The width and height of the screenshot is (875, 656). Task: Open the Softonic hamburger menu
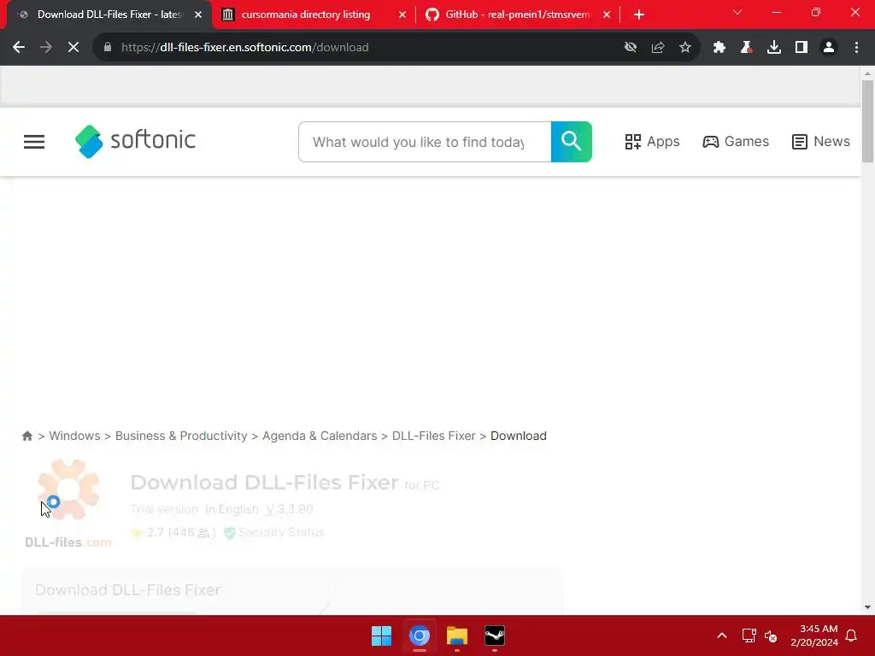[34, 142]
